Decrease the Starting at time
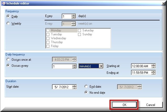This screenshot has width=167, height=112. click(153, 67)
